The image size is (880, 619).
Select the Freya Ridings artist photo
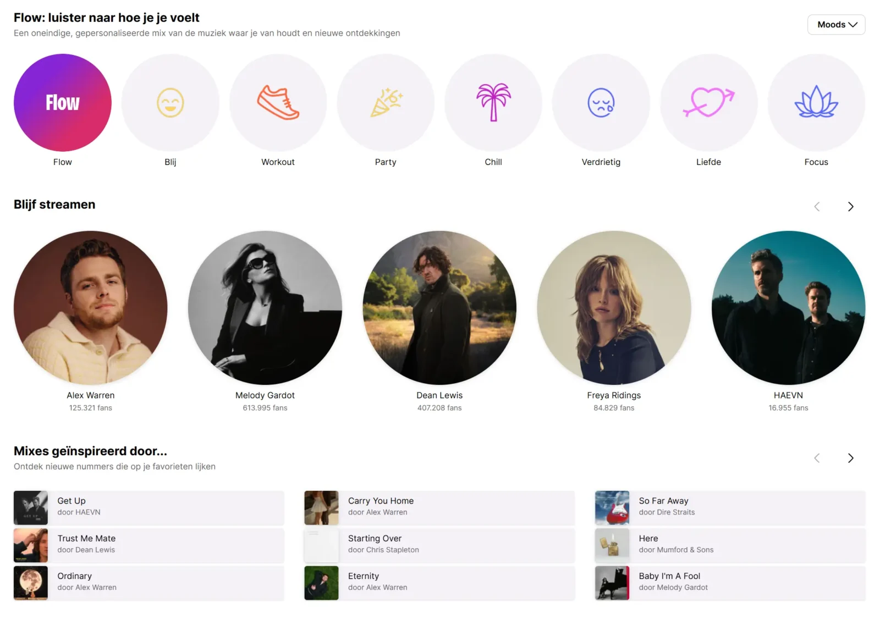coord(614,308)
